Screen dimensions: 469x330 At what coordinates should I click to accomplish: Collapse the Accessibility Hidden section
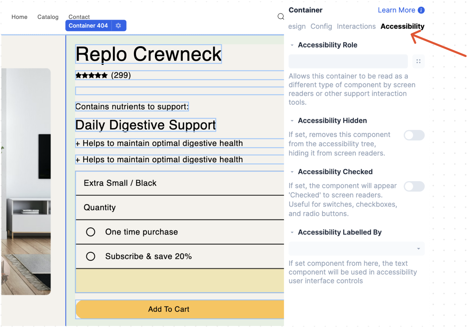tap(292, 121)
